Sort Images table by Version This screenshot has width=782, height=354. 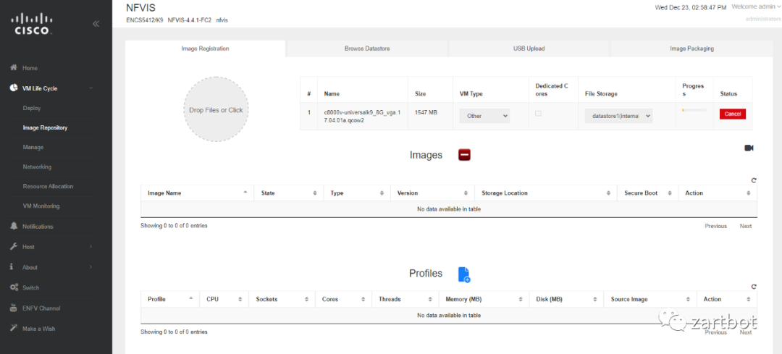point(432,193)
